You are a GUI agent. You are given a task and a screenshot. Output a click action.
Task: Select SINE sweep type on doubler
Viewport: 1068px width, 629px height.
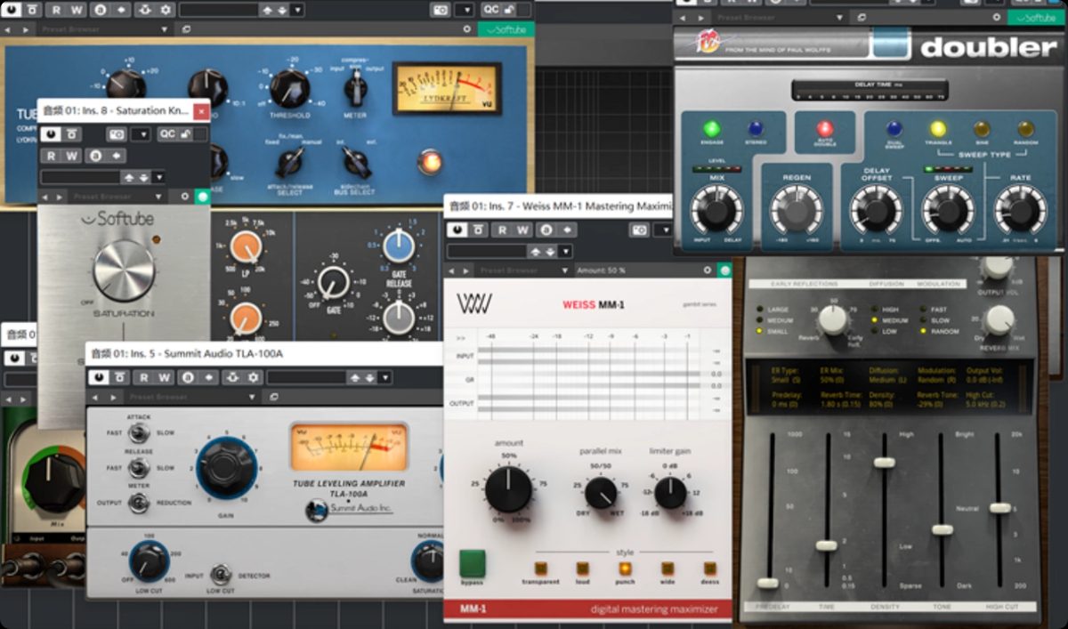(x=982, y=129)
